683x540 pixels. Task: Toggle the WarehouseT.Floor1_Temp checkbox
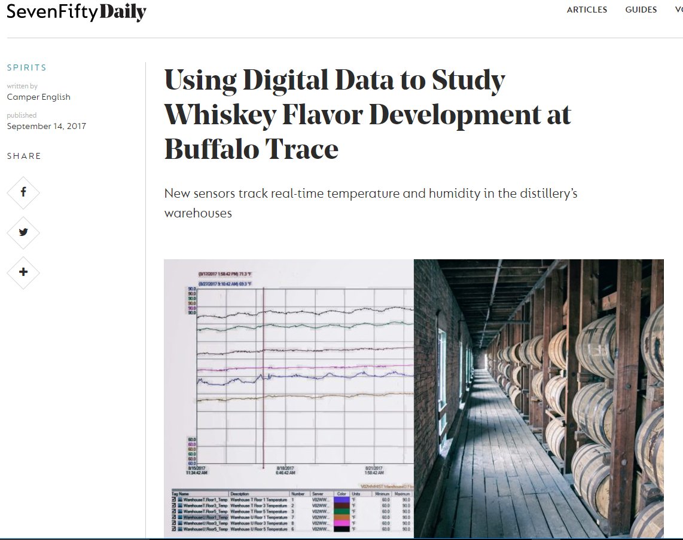(174, 499)
